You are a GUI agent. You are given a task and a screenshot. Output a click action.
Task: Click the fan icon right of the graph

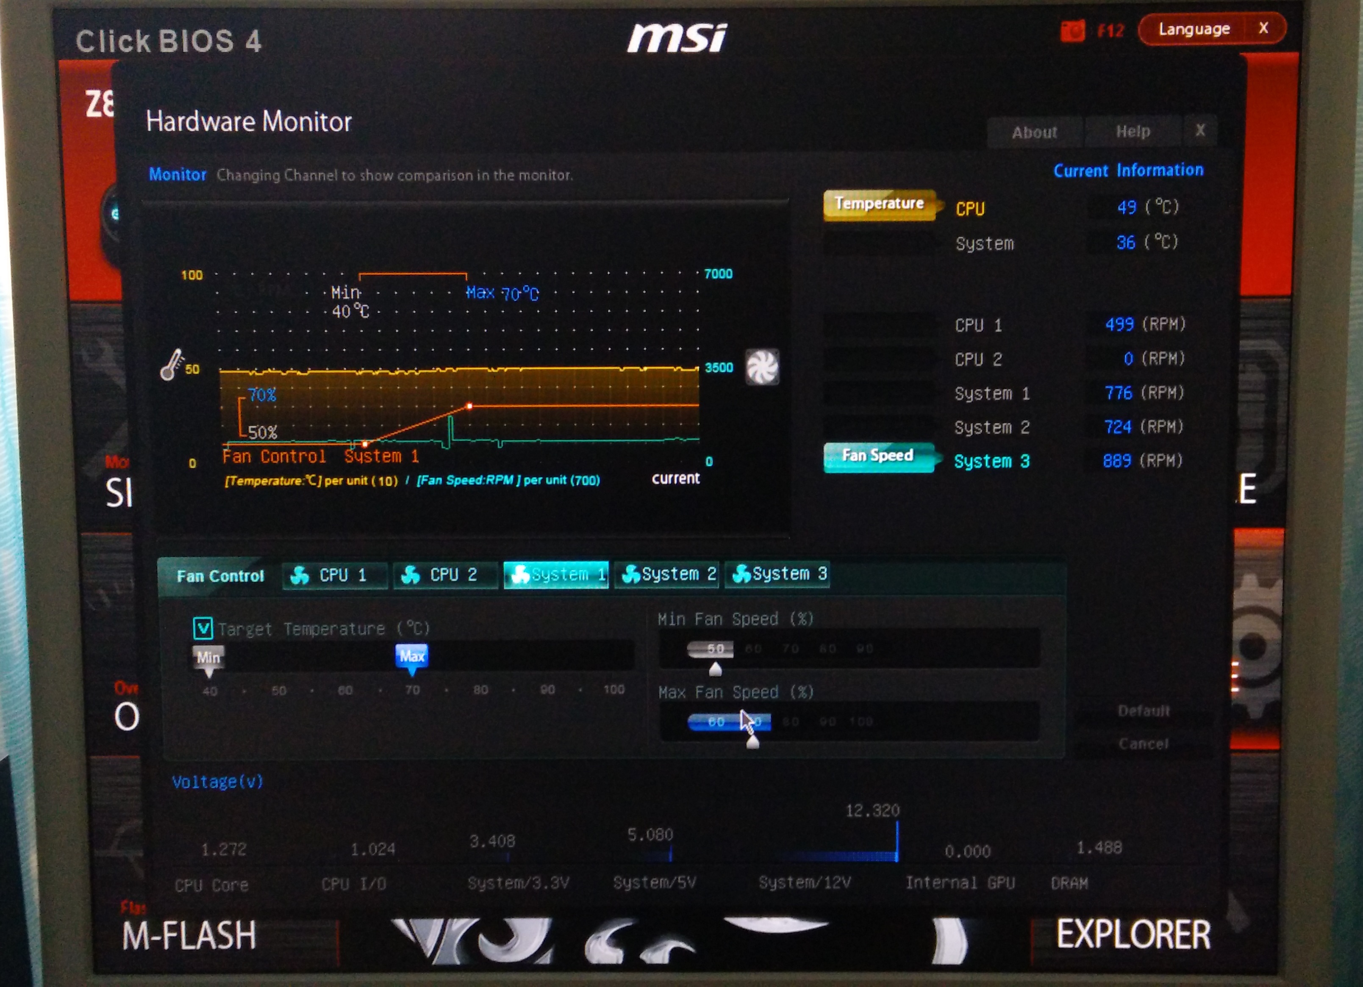762,366
